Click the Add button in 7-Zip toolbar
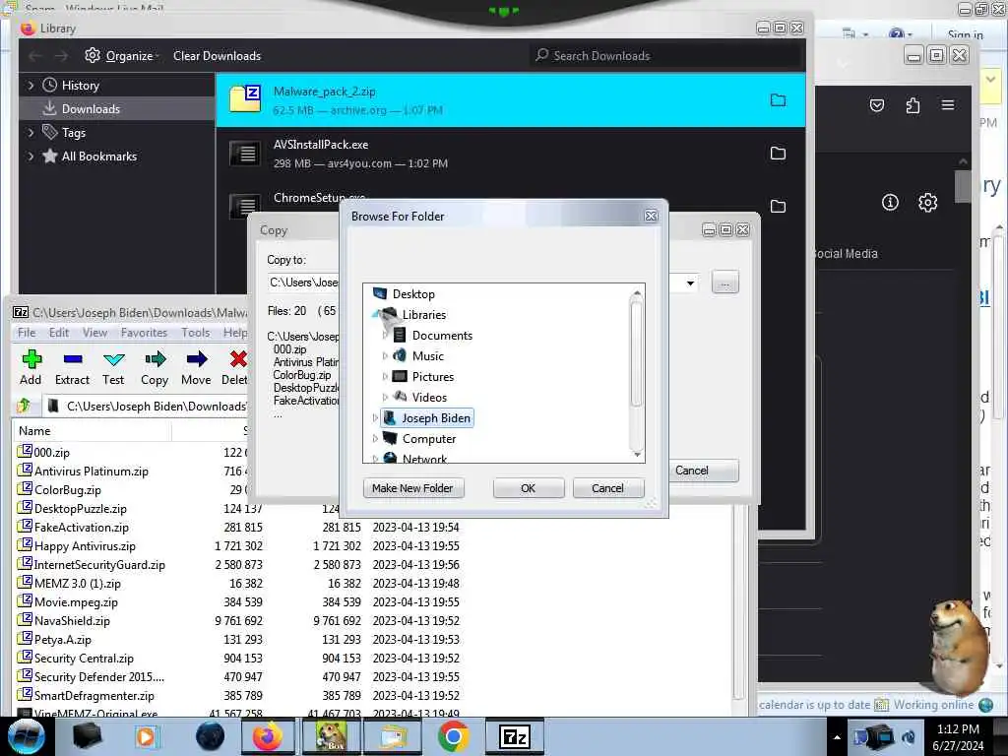1008x756 pixels. pos(31,367)
